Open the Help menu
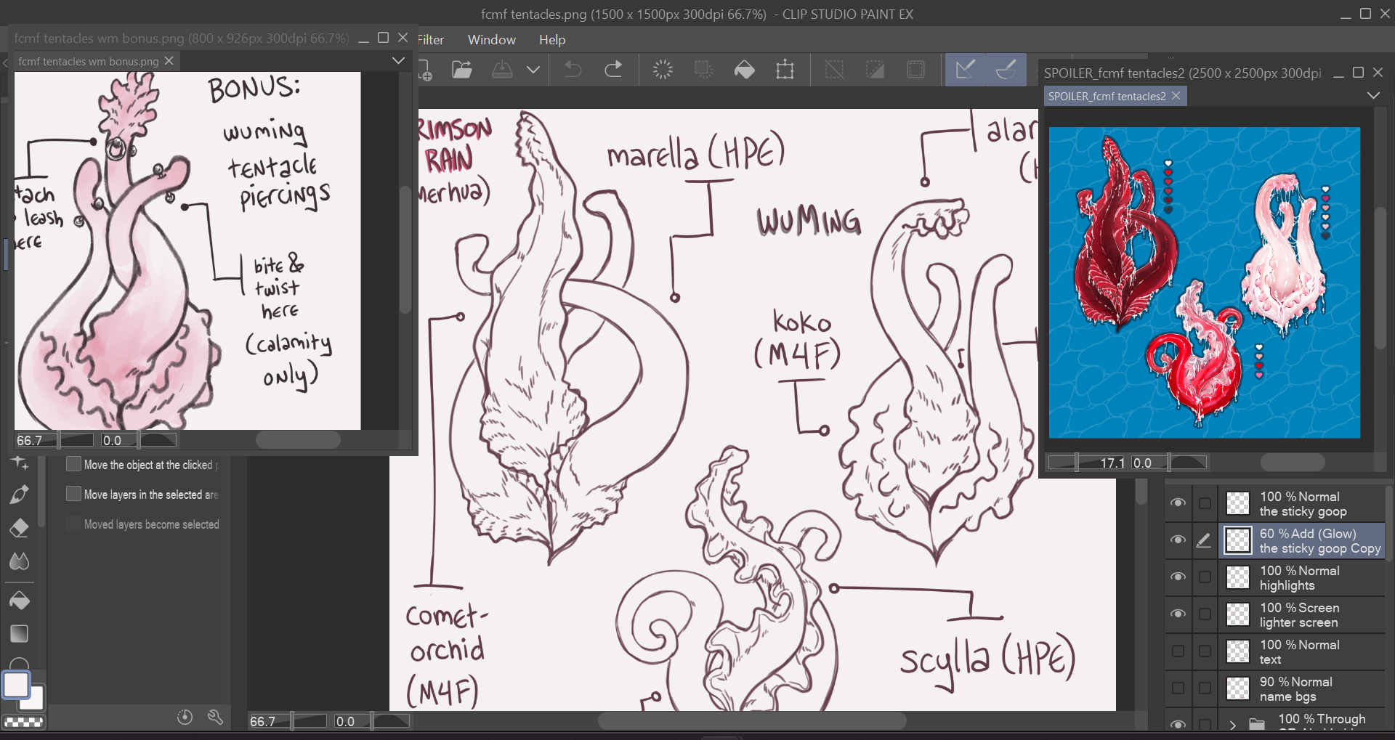Viewport: 1395px width, 740px height. (551, 40)
